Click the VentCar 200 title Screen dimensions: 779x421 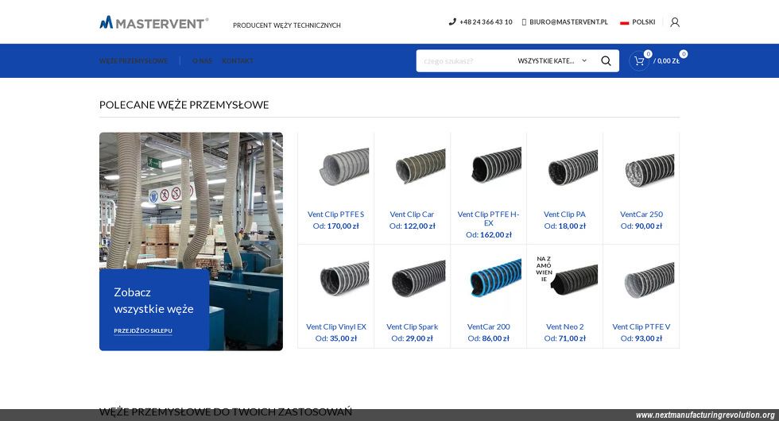[x=488, y=326]
